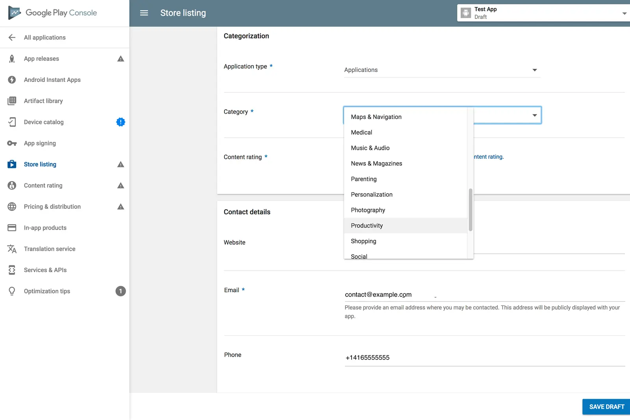Click the Device catalog phone icon

(x=12, y=122)
